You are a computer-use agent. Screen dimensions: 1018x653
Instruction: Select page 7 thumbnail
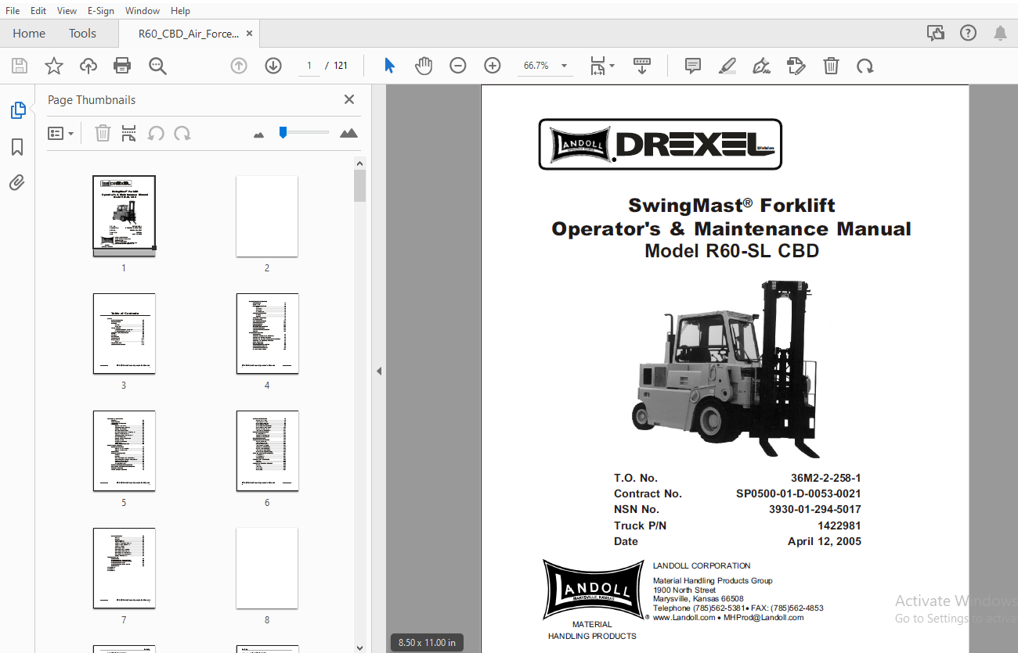pyautogui.click(x=124, y=569)
